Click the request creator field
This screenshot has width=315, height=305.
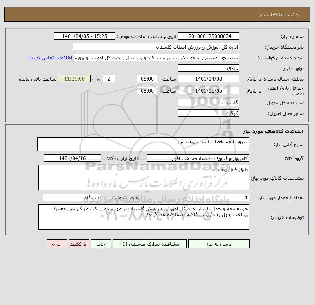point(157,57)
